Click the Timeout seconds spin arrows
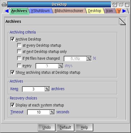The width and height of the screenshot is (131, 133). coord(52,112)
